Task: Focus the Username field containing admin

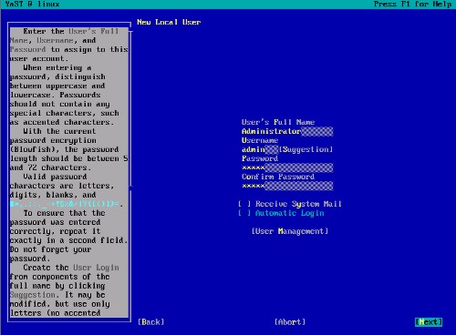Action: tap(260, 149)
